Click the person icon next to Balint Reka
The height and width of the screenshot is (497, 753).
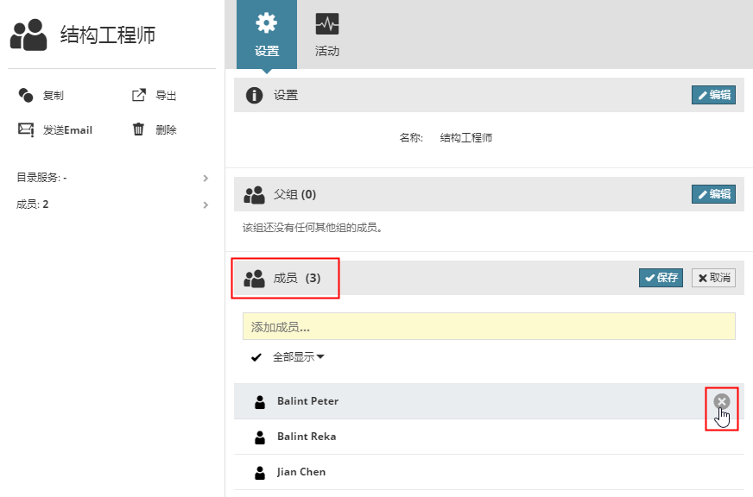260,437
